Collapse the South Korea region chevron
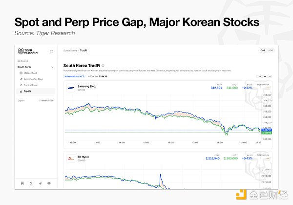The image size is (293, 205). click(52, 67)
